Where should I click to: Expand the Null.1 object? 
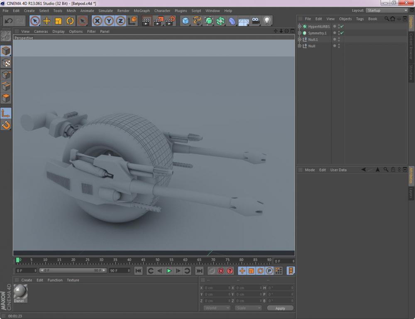(300, 39)
